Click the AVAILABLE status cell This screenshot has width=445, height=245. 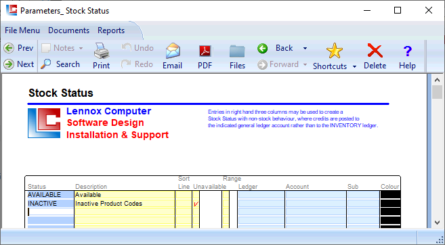point(51,195)
